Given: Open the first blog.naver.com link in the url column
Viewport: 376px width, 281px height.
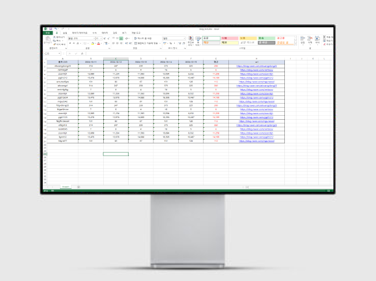Looking at the screenshot, I should tap(255, 66).
